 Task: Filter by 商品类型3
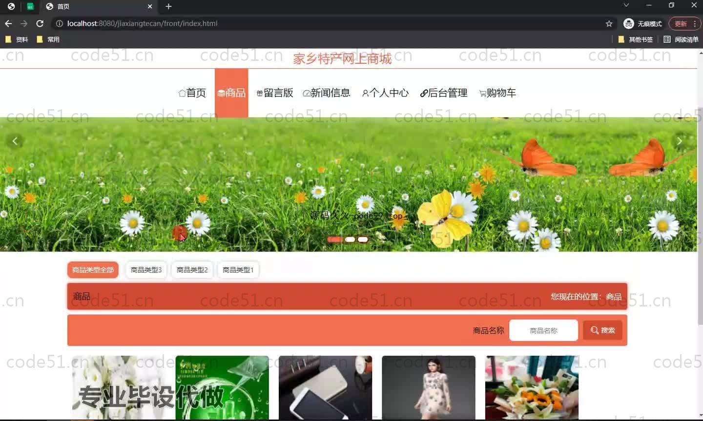[146, 269]
